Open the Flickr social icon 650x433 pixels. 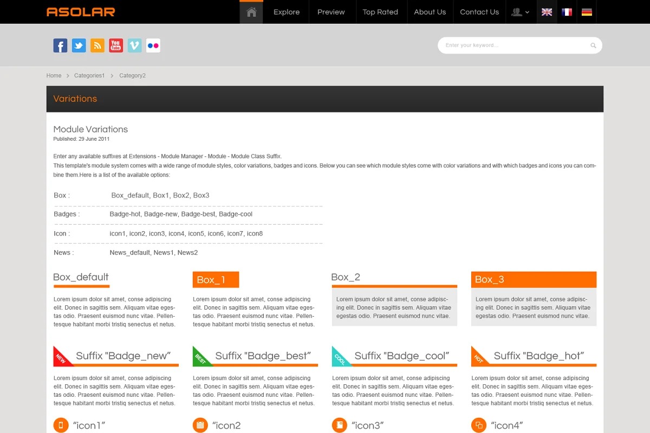[153, 45]
